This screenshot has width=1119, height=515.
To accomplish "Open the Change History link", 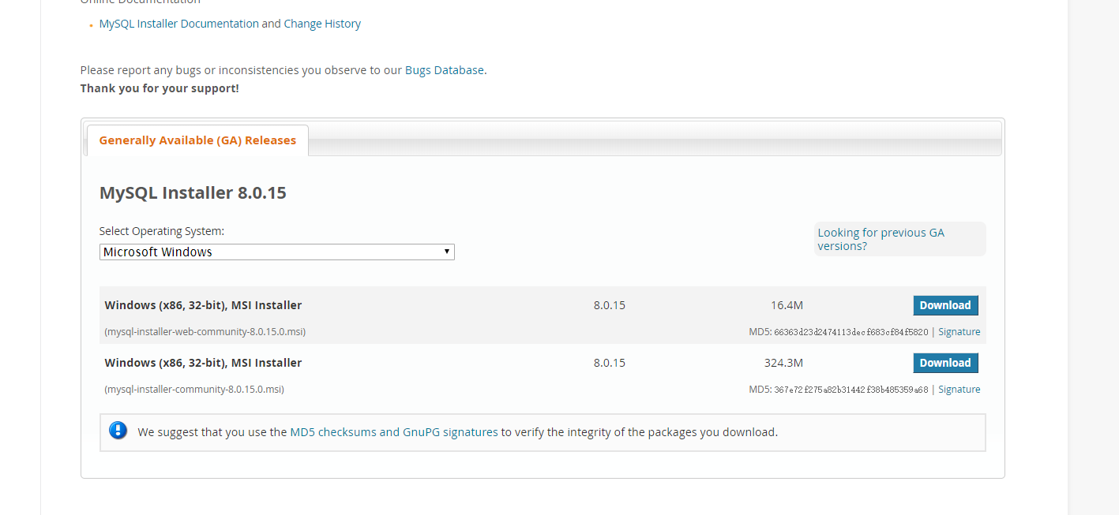I will click(x=322, y=24).
